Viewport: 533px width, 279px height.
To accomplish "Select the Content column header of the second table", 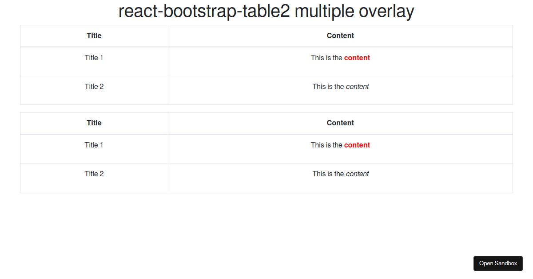I will pos(340,123).
